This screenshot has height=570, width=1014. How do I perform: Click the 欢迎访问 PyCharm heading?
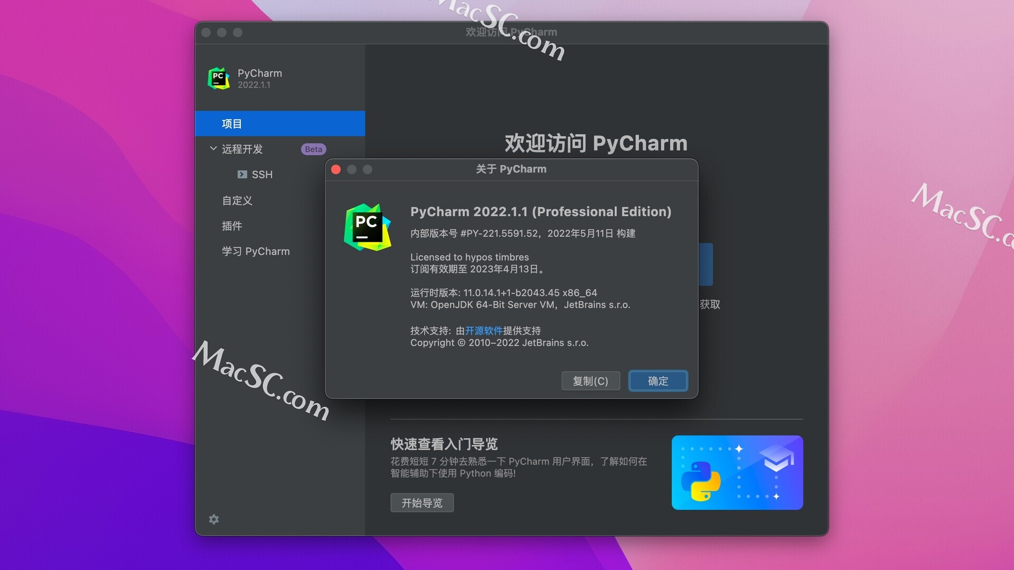coord(596,143)
